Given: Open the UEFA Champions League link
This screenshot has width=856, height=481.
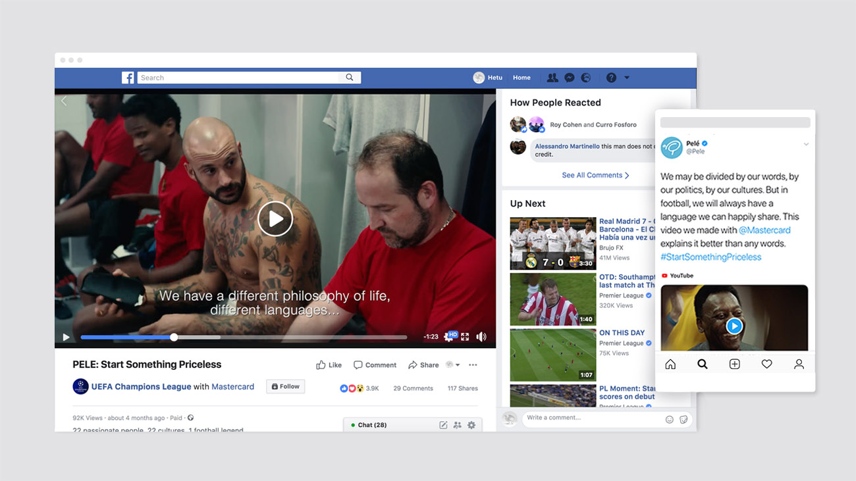Looking at the screenshot, I should (141, 387).
